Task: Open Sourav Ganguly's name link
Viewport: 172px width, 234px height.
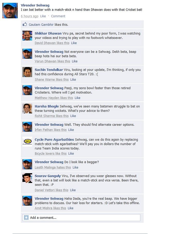Action: point(48,176)
